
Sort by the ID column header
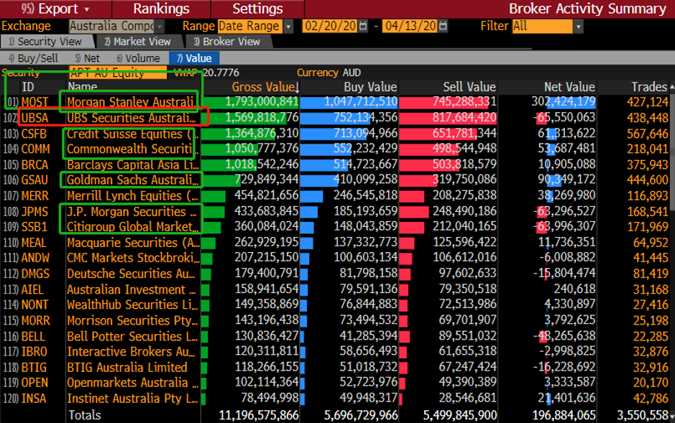[x=28, y=88]
